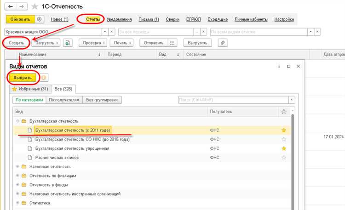This screenshot has height=210, width=345.
Task: Click the period filter field
Action: (156, 32)
